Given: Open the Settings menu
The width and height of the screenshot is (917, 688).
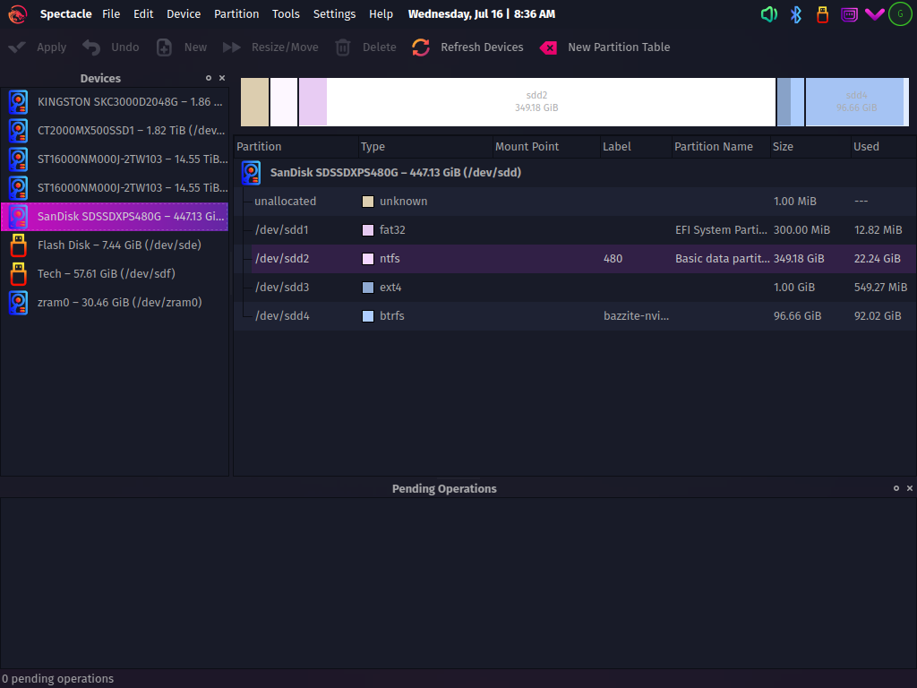Looking at the screenshot, I should tap(334, 14).
